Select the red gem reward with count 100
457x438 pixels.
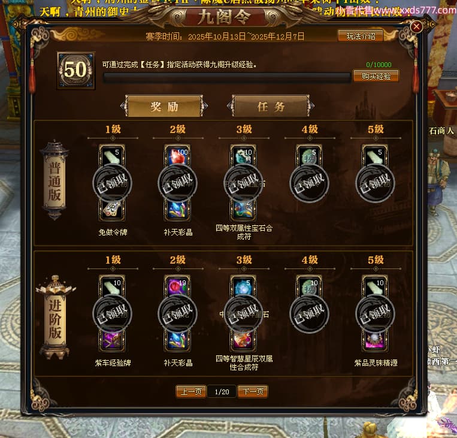177,156
